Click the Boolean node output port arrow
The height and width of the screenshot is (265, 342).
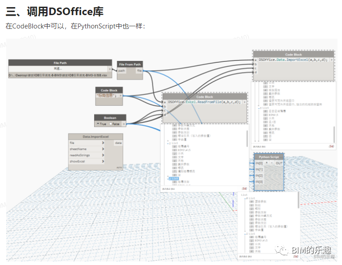tap(124, 124)
